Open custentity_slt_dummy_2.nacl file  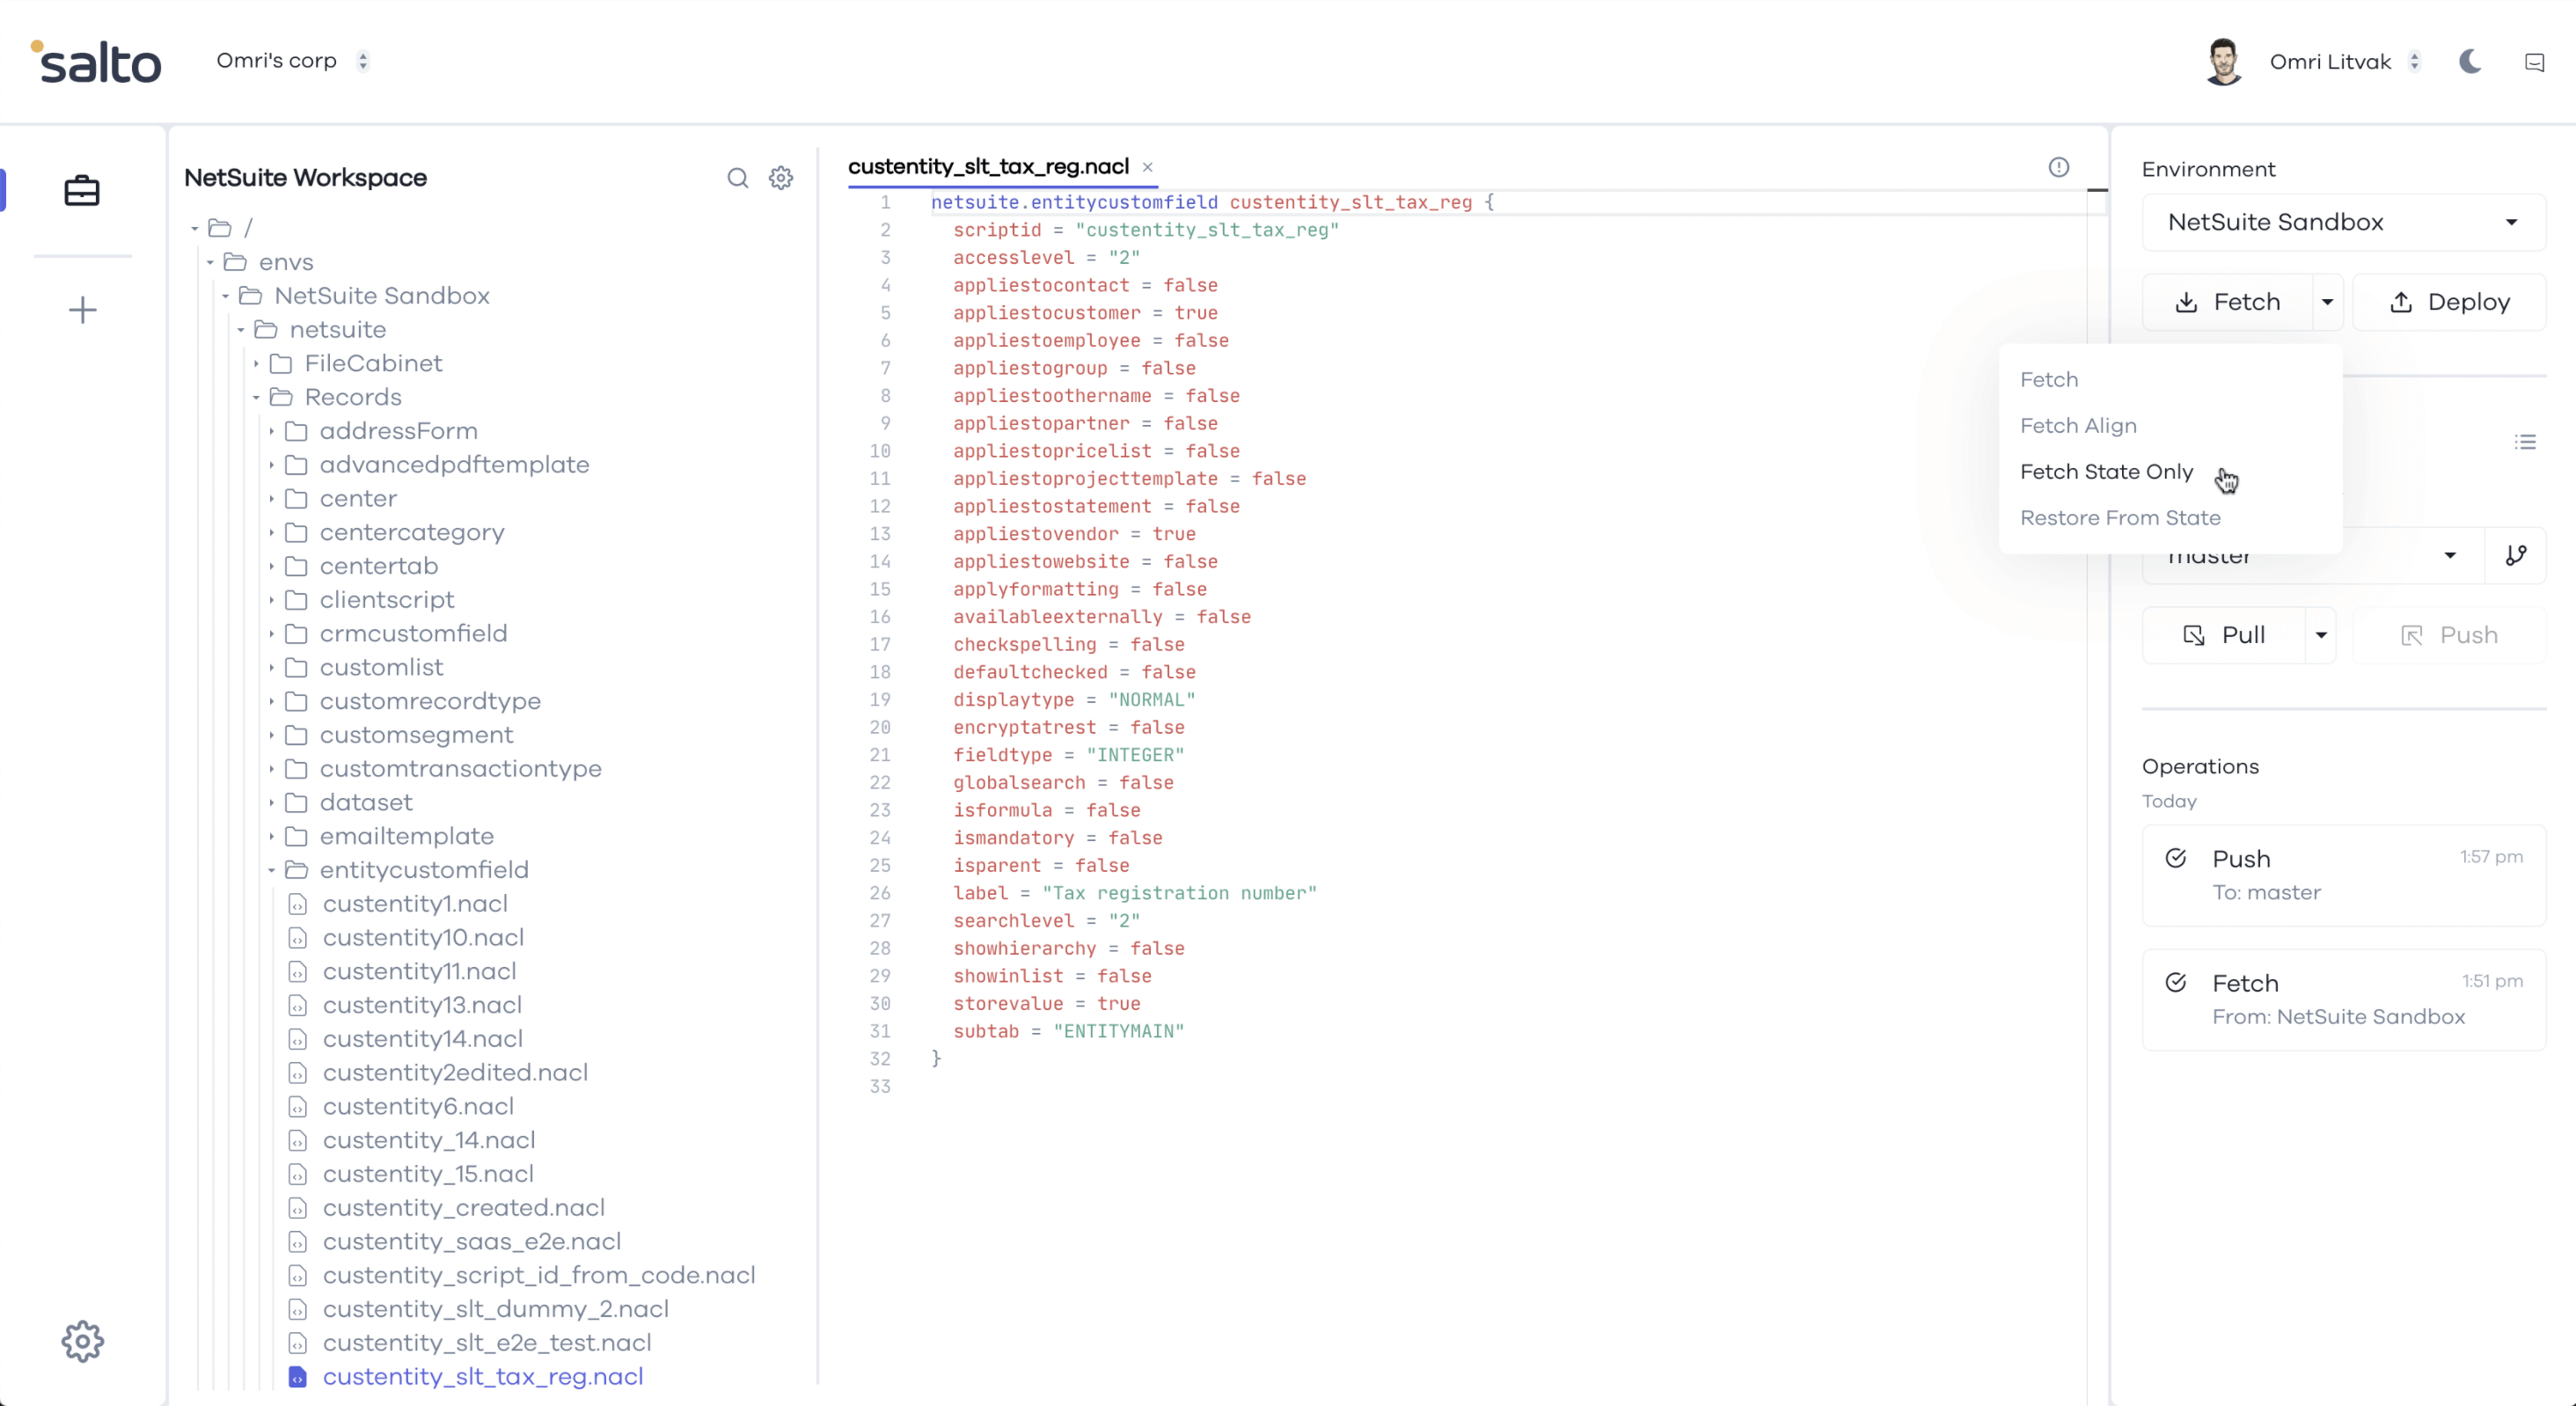(495, 1310)
